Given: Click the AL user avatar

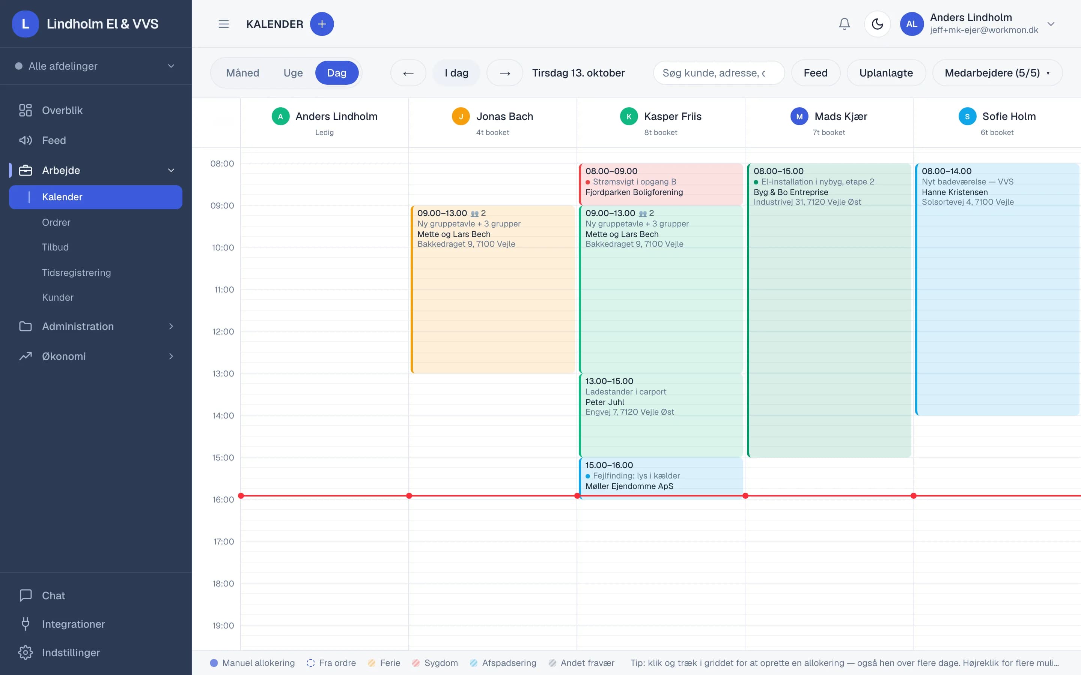Looking at the screenshot, I should [x=912, y=24].
